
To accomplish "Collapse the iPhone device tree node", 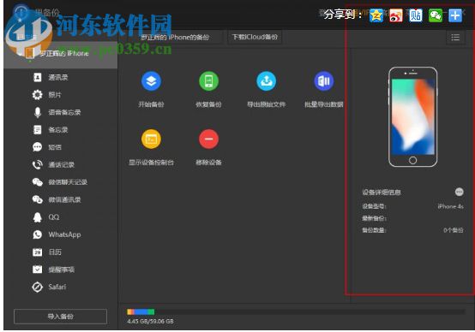I will pos(20,54).
